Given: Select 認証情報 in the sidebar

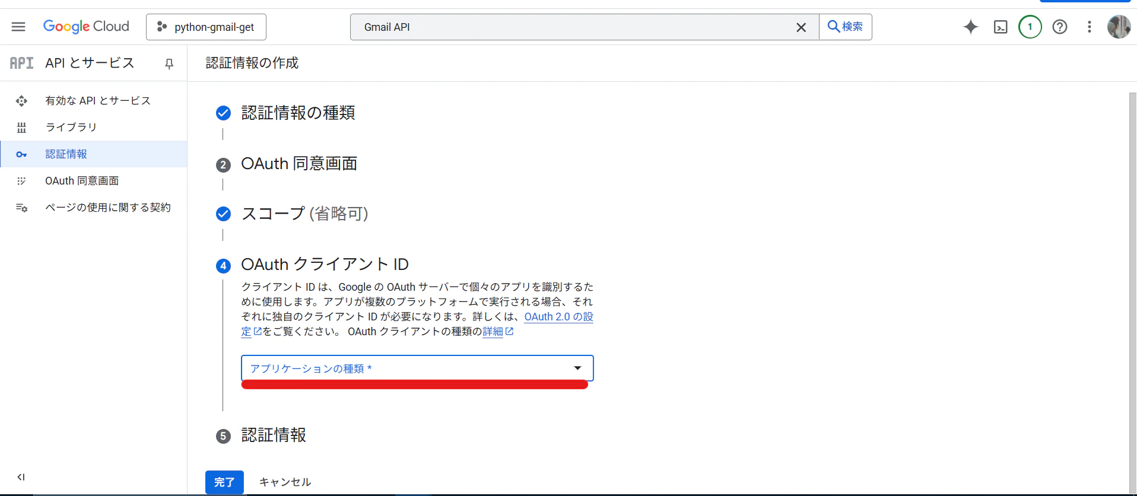Looking at the screenshot, I should [94, 154].
